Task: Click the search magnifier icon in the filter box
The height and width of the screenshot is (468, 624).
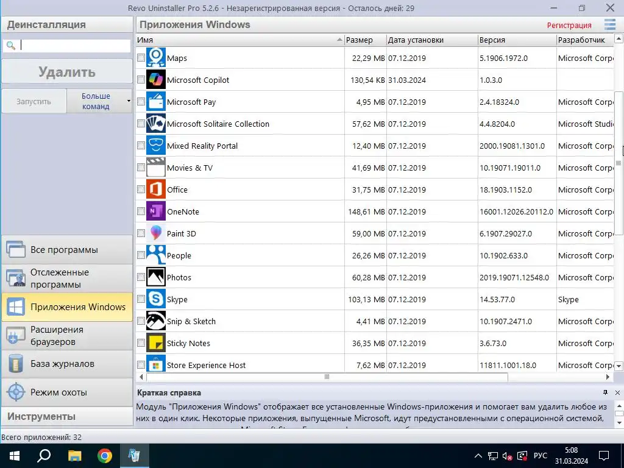Action: point(11,45)
